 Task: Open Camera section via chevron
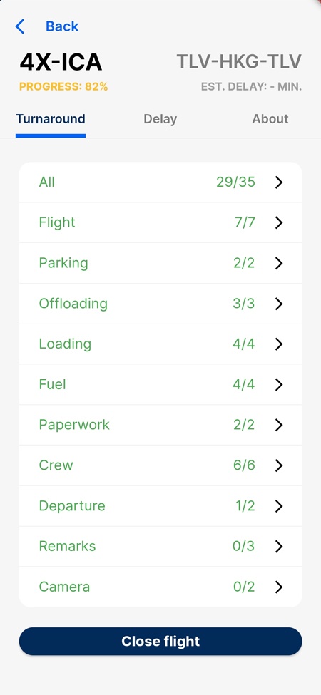click(x=278, y=587)
